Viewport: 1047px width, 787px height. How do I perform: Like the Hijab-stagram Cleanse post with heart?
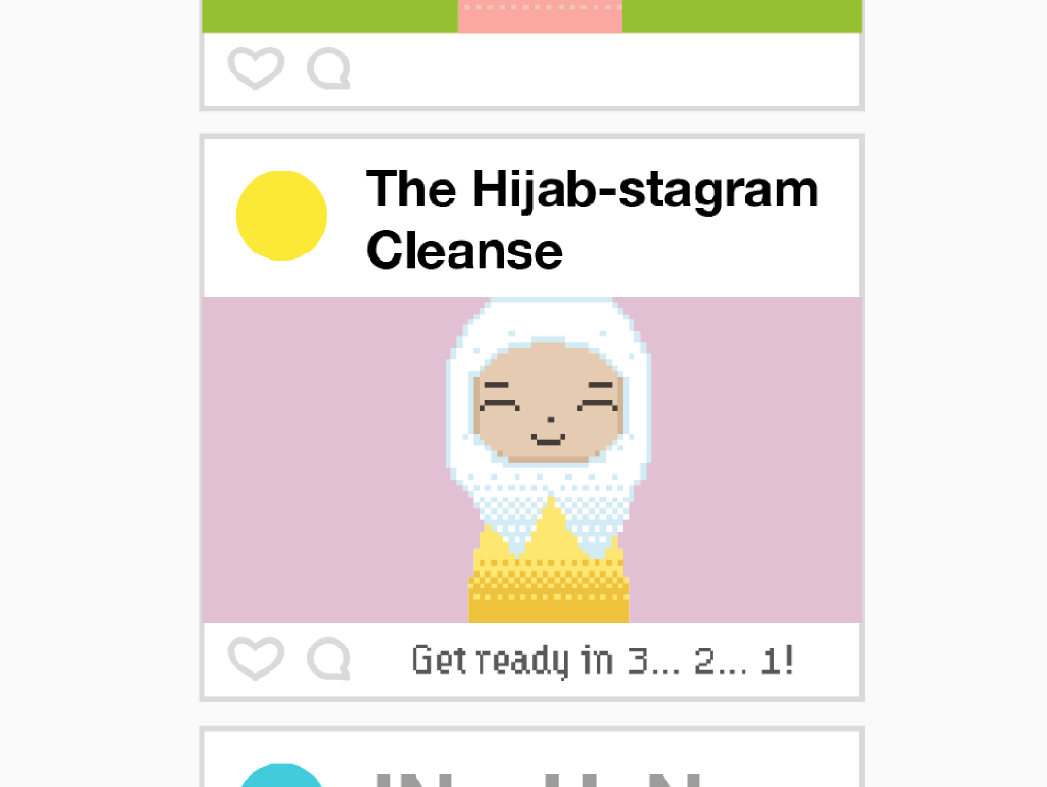pyautogui.click(x=256, y=658)
